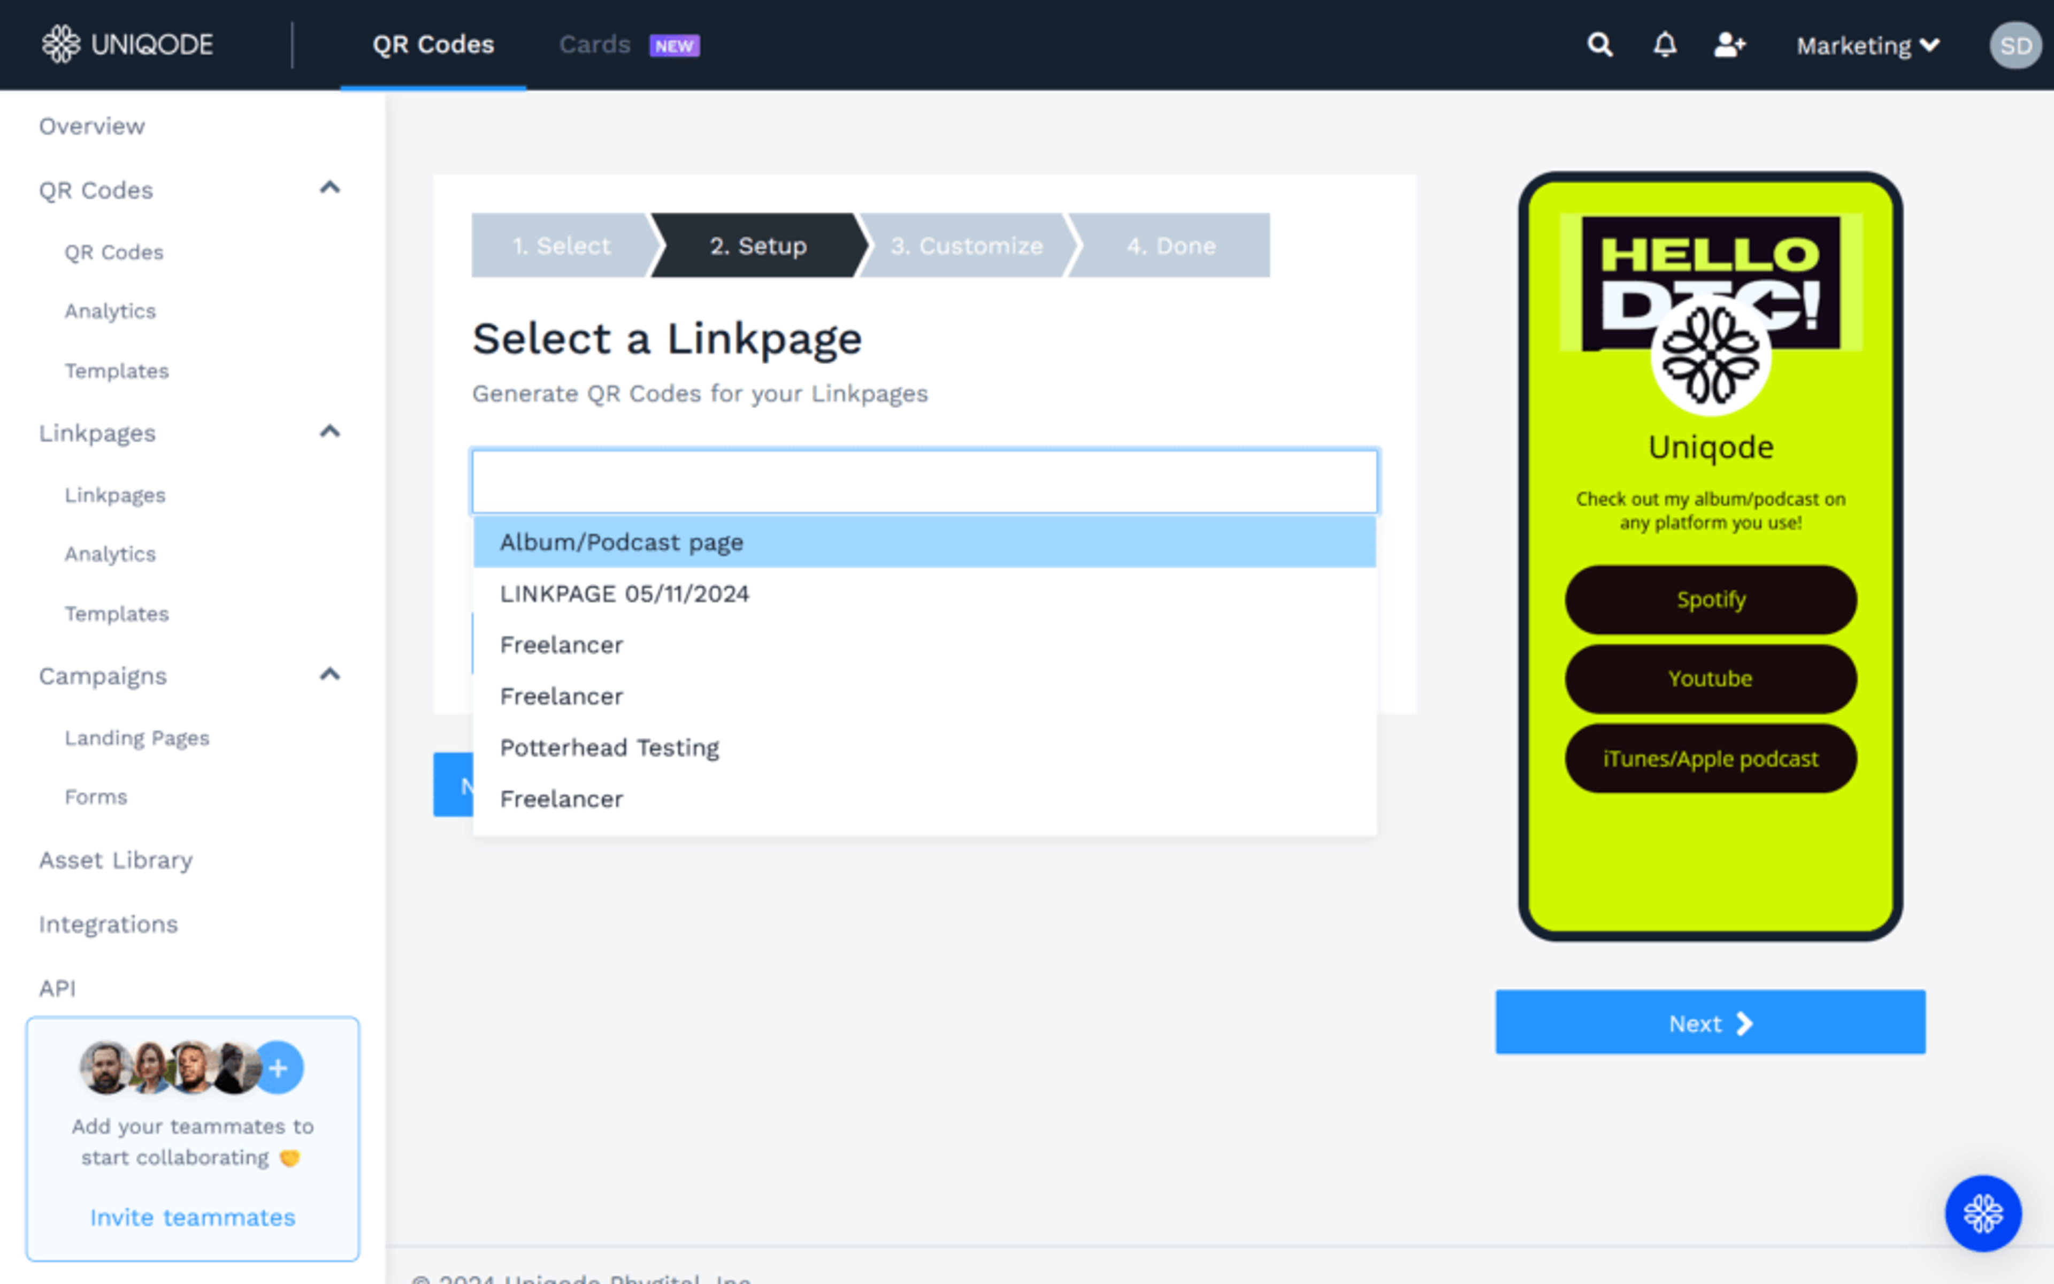This screenshot has height=1284, width=2054.
Task: Collapse the Linkpages sidebar section
Action: click(x=329, y=431)
